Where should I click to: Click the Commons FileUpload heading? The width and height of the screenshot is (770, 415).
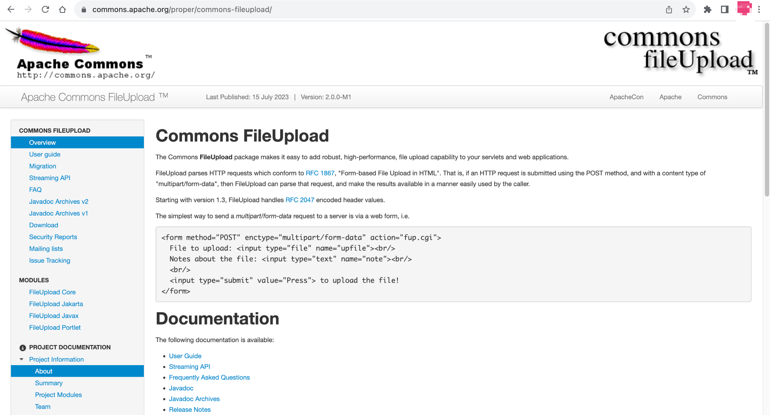(x=242, y=136)
